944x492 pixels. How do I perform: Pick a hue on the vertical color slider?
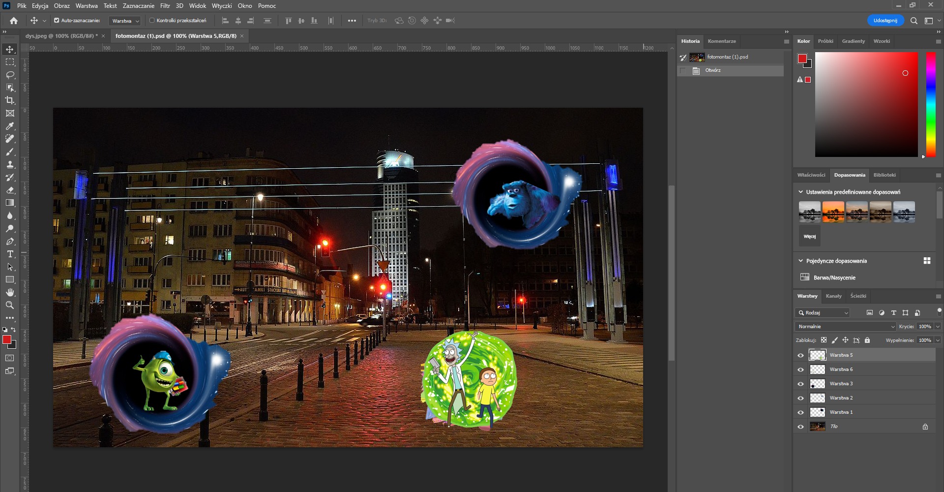click(x=930, y=103)
